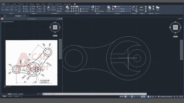Select the Dimension tool
The width and height of the screenshot is (184, 103).
pyautogui.click(x=53, y=8)
